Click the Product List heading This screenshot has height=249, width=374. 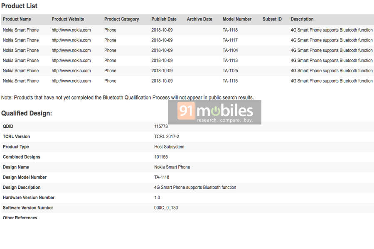tap(19, 6)
